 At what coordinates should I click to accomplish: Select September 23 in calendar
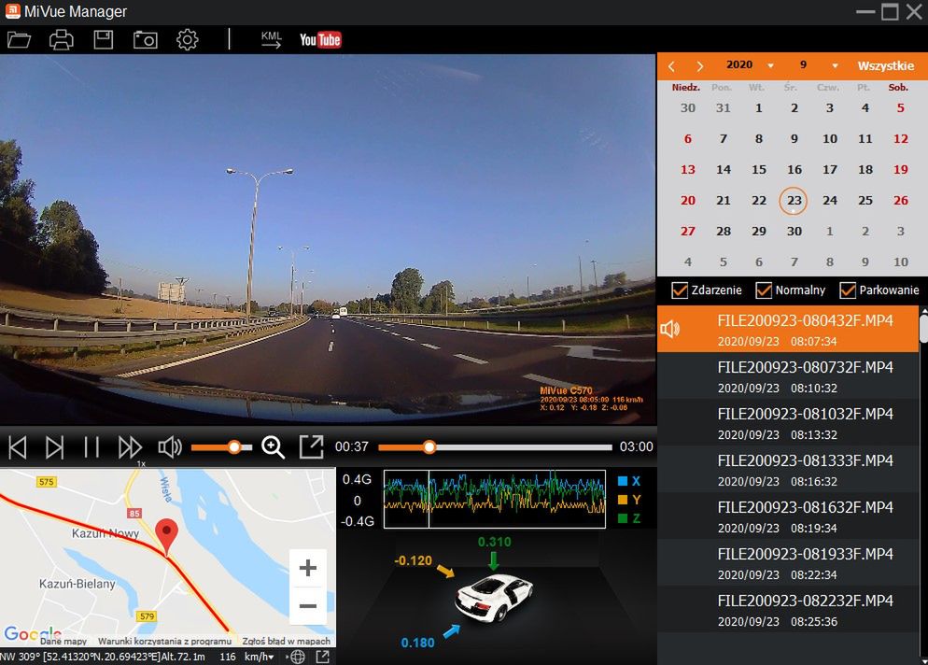pyautogui.click(x=794, y=201)
